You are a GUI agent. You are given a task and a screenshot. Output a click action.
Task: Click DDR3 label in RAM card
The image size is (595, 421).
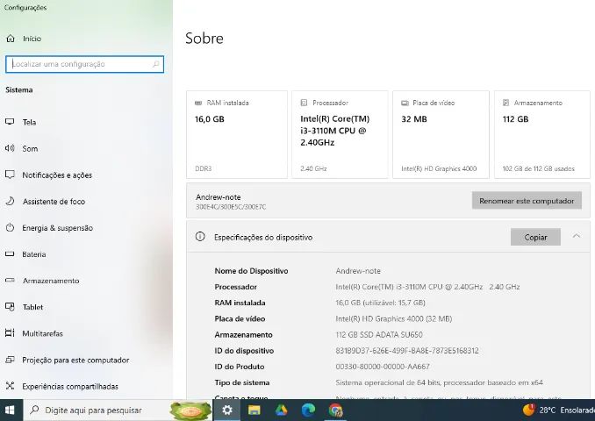(203, 168)
